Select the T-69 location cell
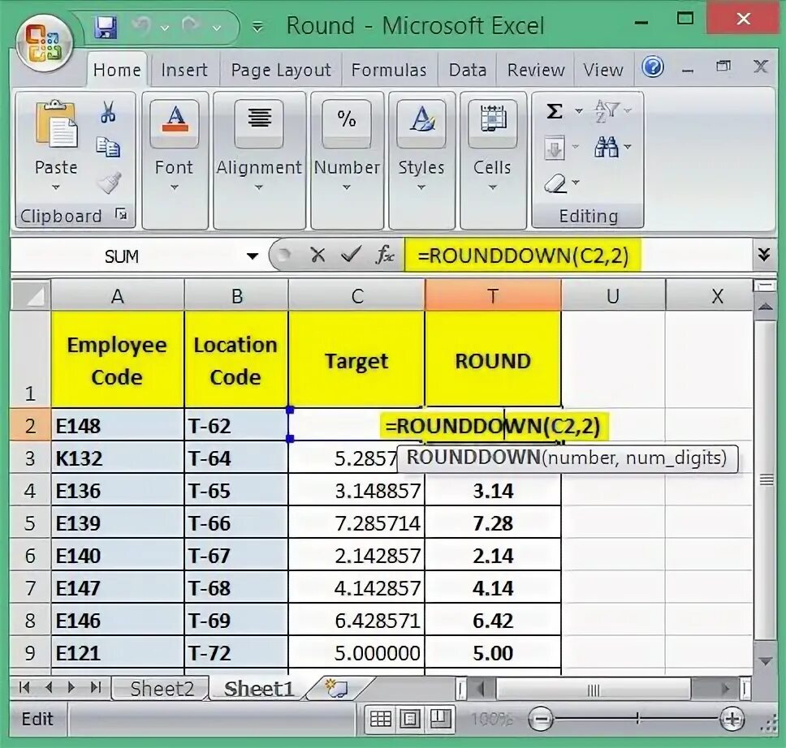786x748 pixels. pos(236,621)
